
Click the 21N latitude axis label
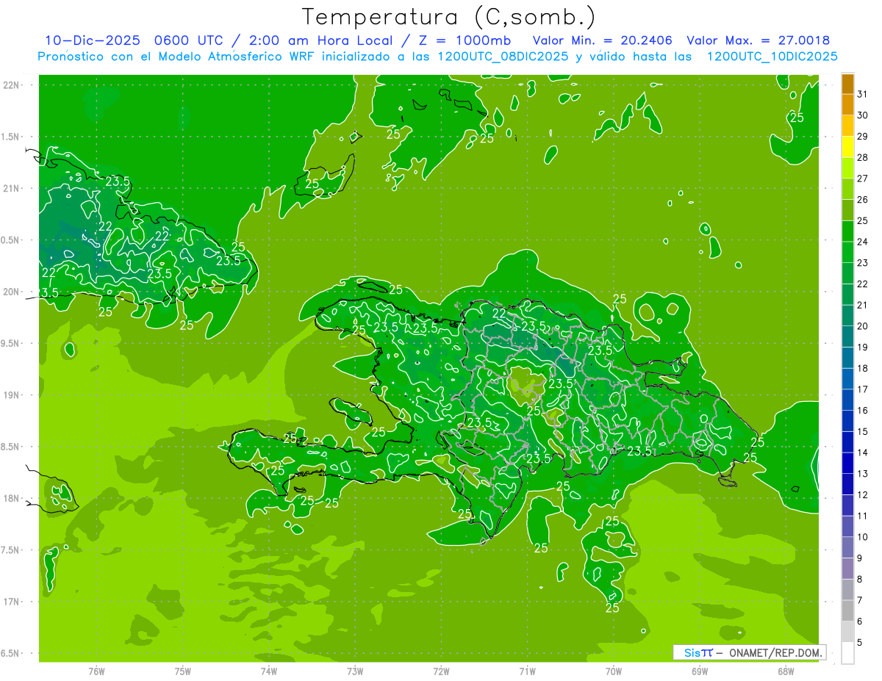(x=10, y=188)
